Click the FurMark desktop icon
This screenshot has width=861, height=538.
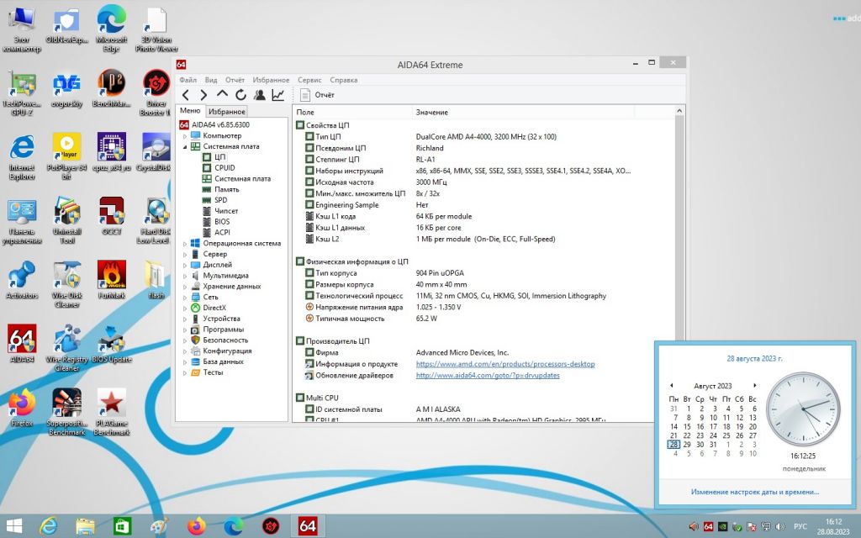pos(112,280)
